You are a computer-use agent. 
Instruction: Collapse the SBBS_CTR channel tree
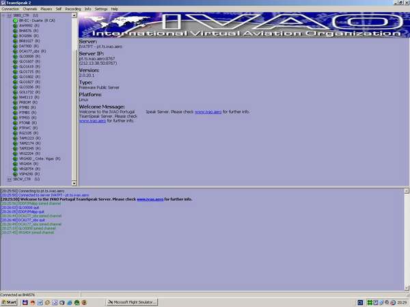pyautogui.click(x=4, y=16)
